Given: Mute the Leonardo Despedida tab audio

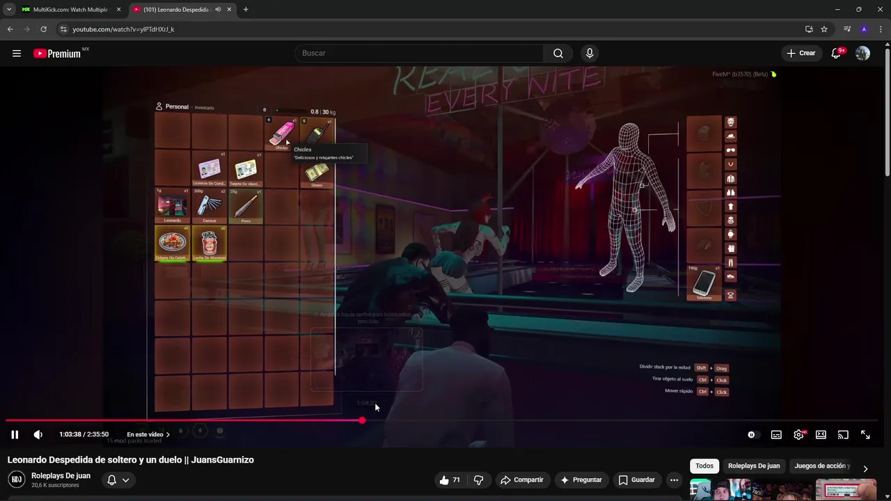Looking at the screenshot, I should [218, 10].
